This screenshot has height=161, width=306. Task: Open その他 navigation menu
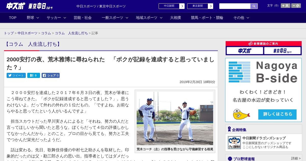click(239, 18)
